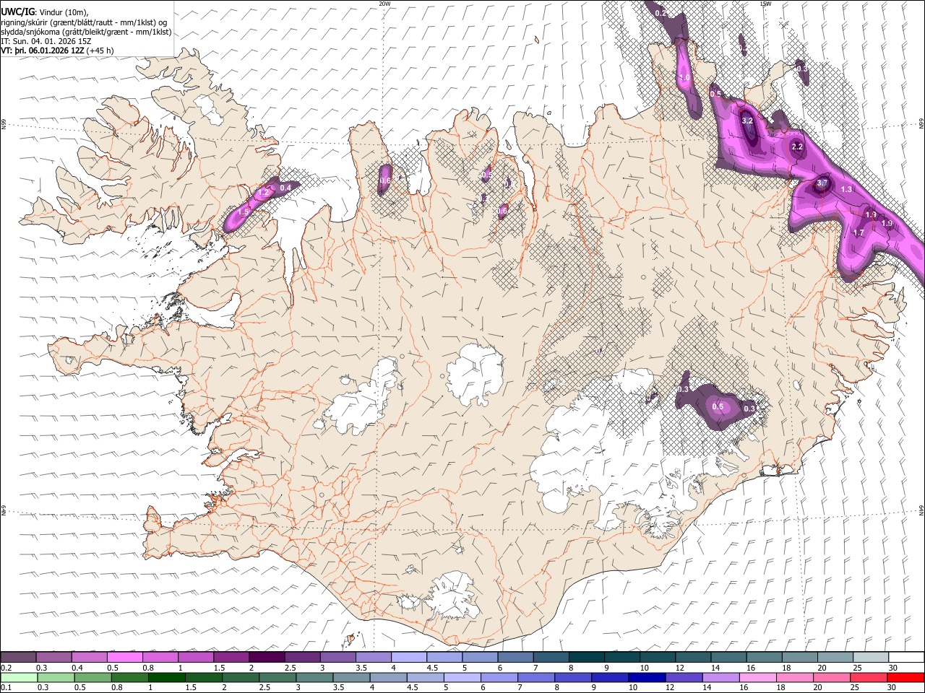This screenshot has width=925, height=693.
Task: Click the 0.4 snowfall label in the northwest
Action: click(x=285, y=188)
